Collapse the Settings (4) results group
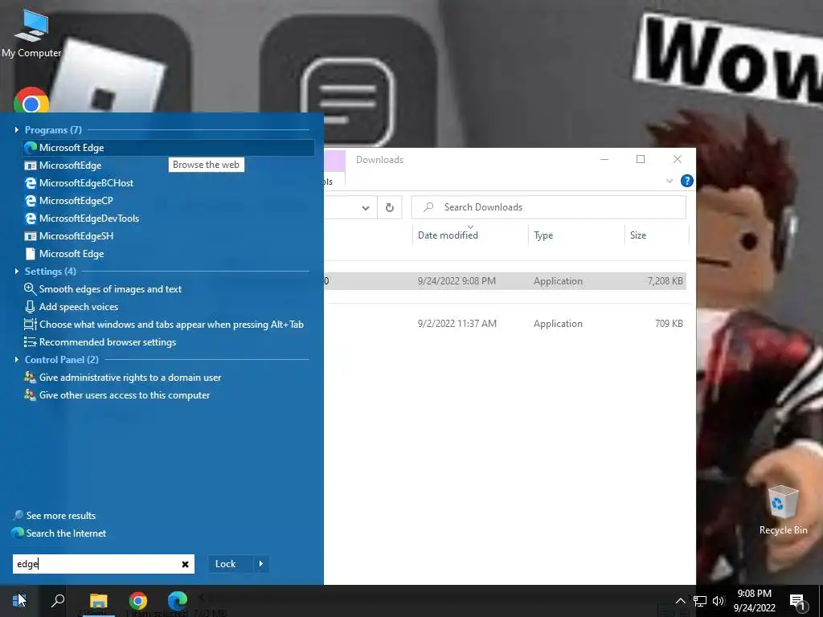823x617 pixels. tap(16, 272)
